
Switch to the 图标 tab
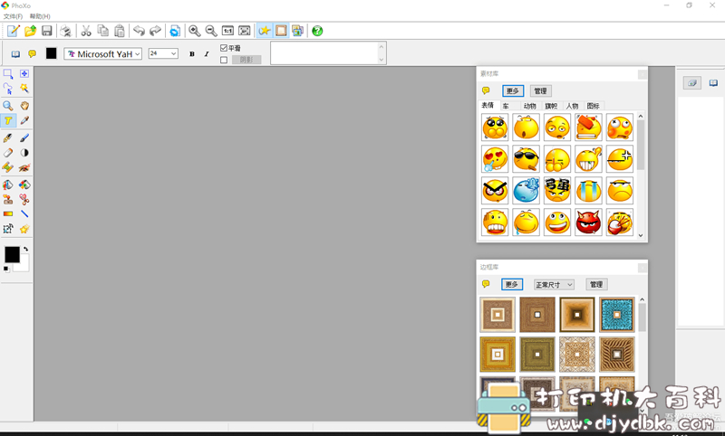click(594, 106)
